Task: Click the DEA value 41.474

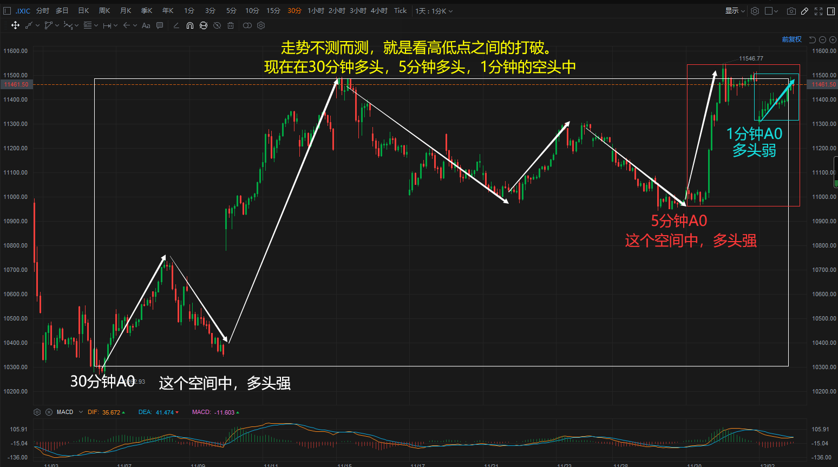Action: point(165,412)
